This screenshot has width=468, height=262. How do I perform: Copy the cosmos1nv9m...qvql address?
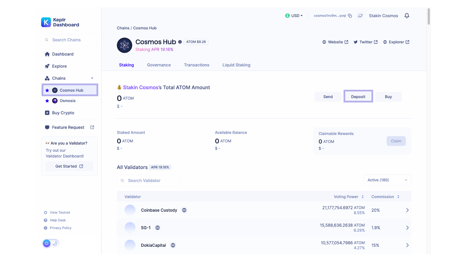click(350, 16)
